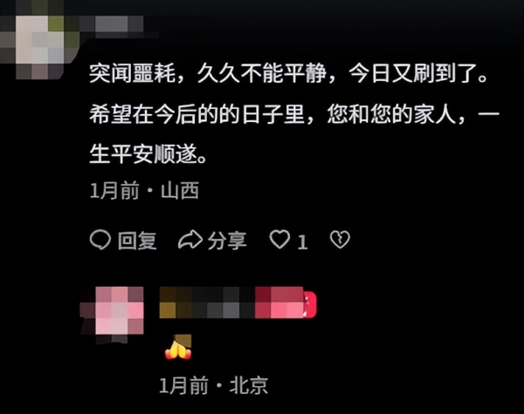Image resolution: width=524 pixels, height=414 pixels.
Task: Click the comment line 生平安顺遂
Action: tap(148, 155)
